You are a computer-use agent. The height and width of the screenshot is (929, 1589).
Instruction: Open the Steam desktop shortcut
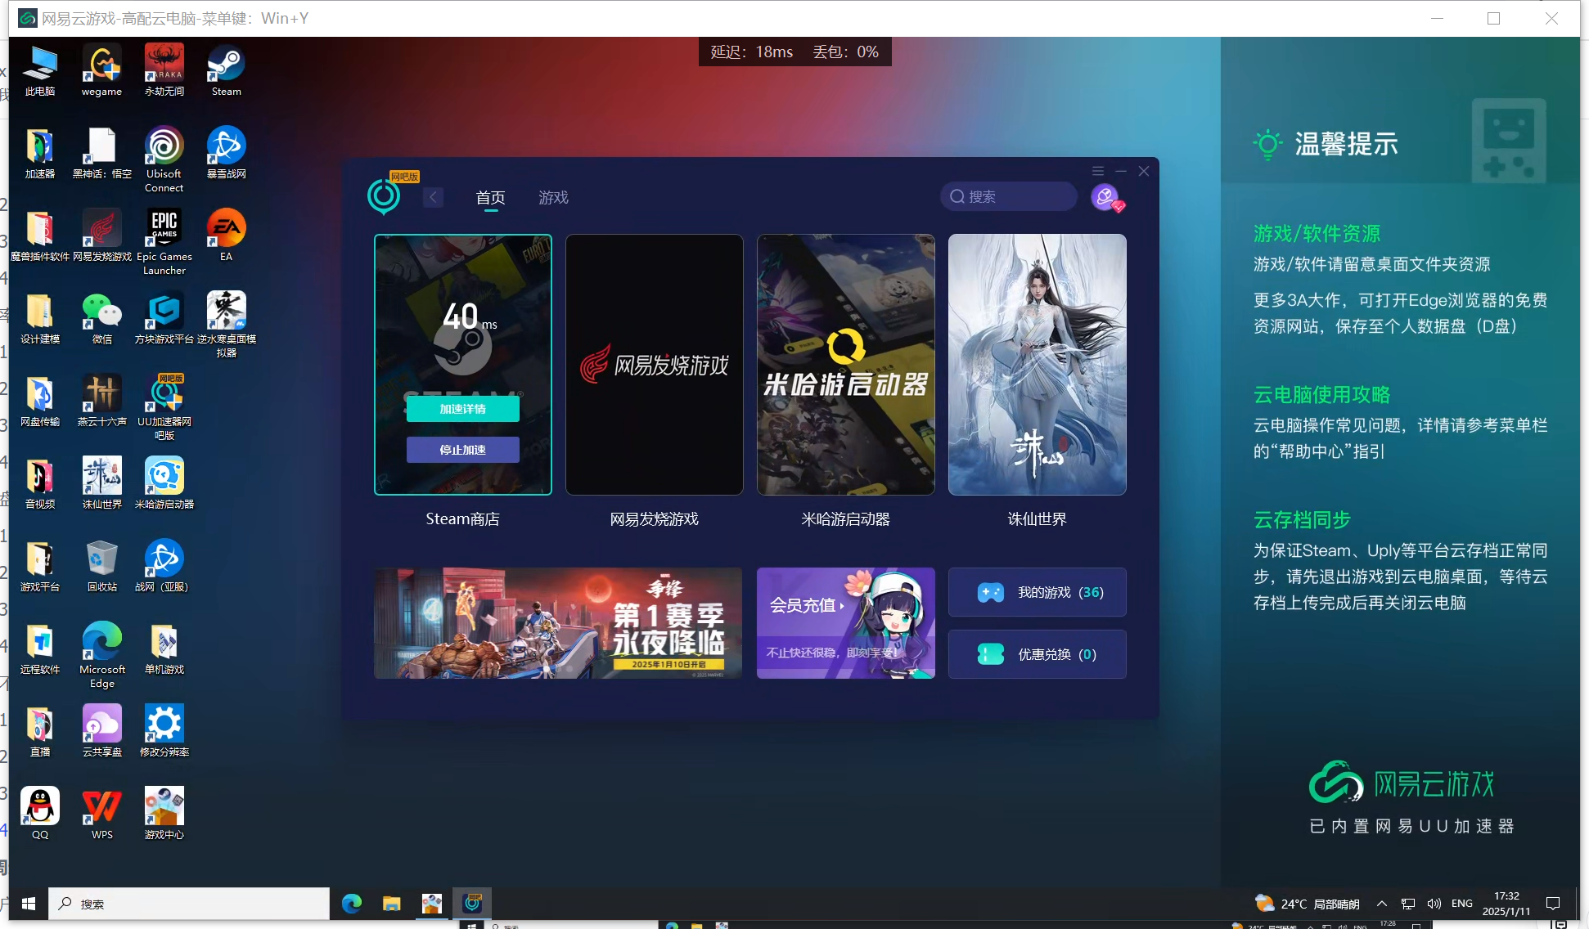226,70
